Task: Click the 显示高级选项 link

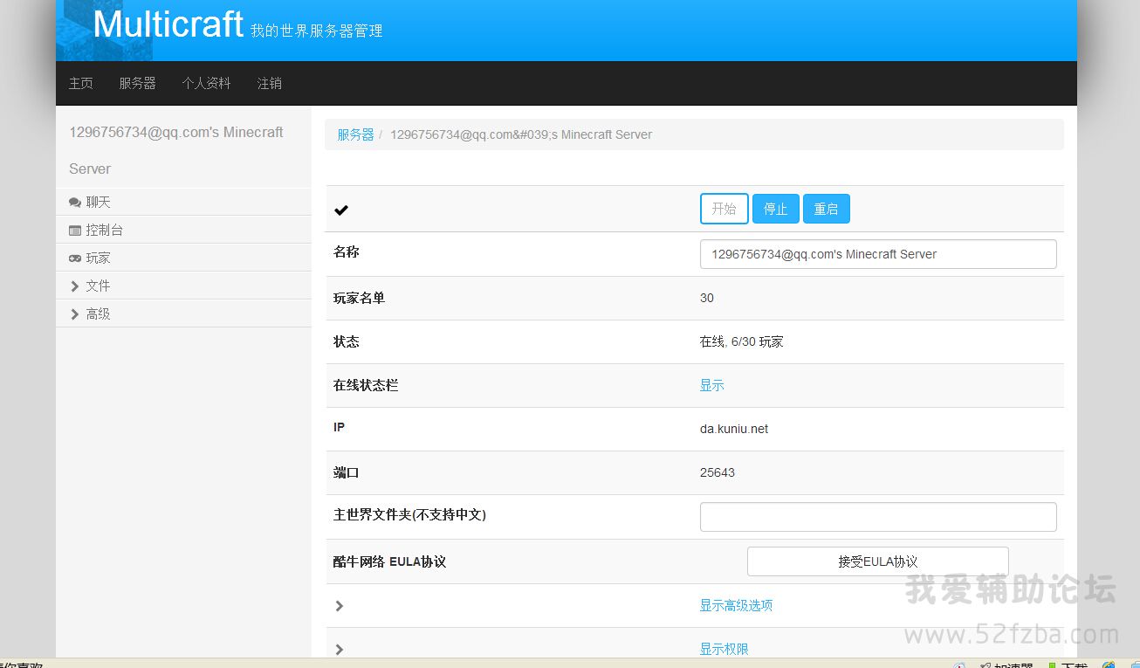Action: [736, 605]
